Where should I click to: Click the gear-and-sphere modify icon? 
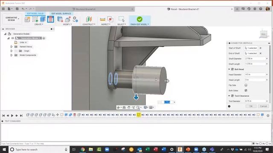76,19
